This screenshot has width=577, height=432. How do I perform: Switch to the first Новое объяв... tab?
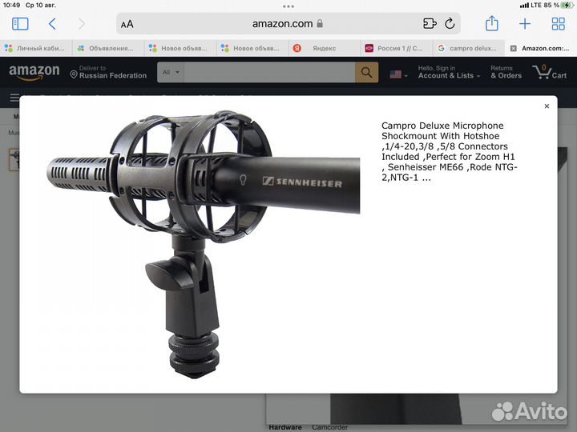[x=180, y=48]
